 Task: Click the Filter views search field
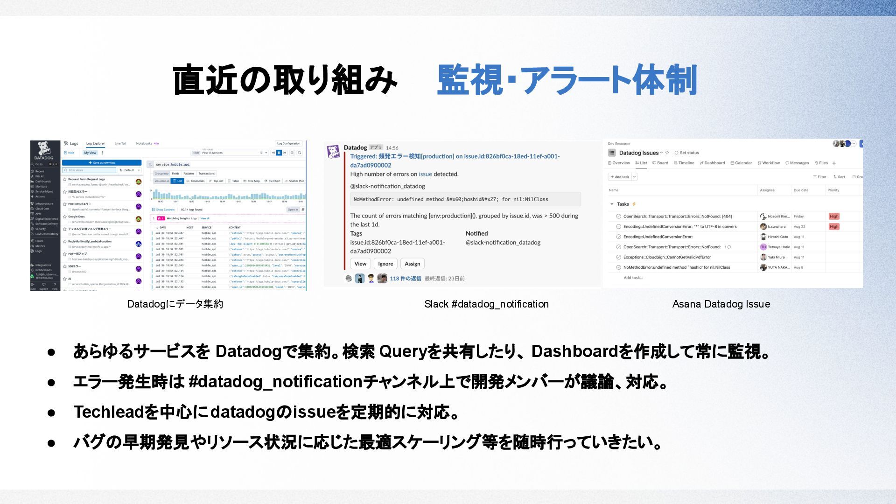coord(89,170)
